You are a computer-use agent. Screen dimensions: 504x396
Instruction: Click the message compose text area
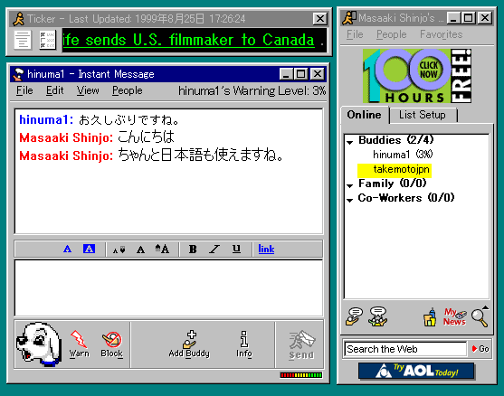[168, 288]
